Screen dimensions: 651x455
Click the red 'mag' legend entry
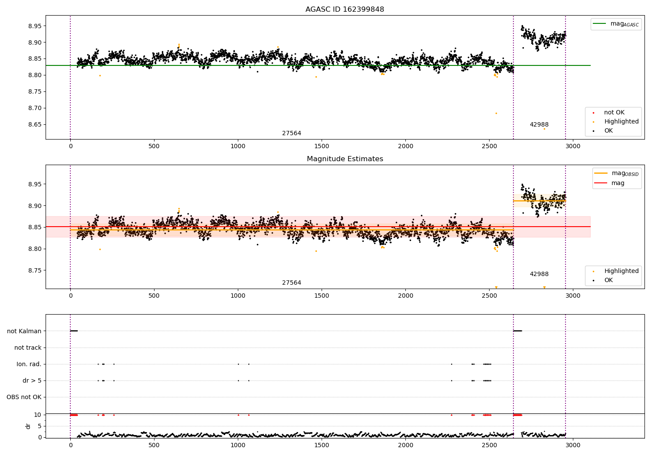coord(609,183)
